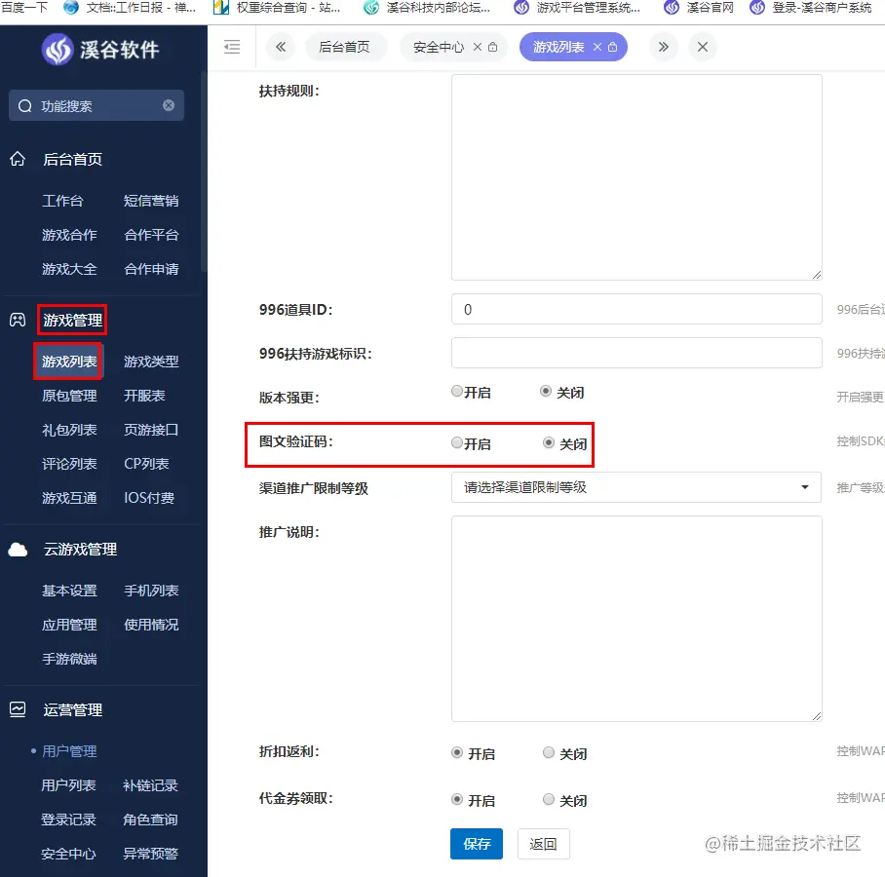This screenshot has width=885, height=877.
Task: Switch to the 游戏列表 tab
Action: 558,47
